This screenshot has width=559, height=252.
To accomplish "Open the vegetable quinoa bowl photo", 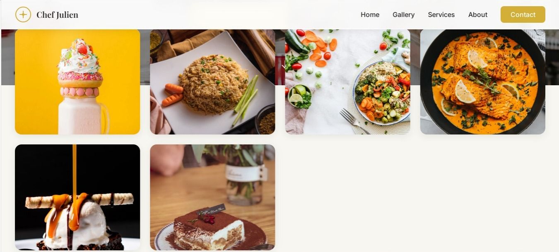I will click(x=347, y=82).
